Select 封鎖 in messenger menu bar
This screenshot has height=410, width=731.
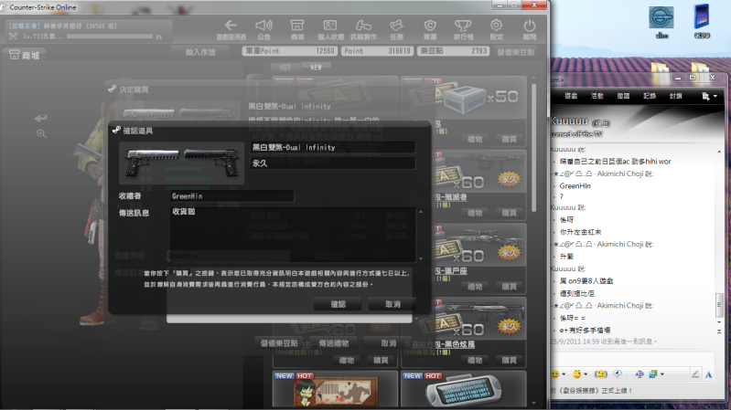click(675, 96)
